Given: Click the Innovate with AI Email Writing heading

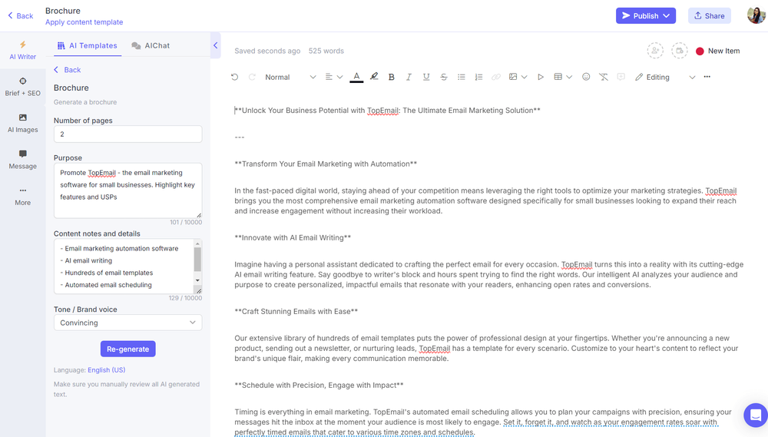Looking at the screenshot, I should point(293,237).
